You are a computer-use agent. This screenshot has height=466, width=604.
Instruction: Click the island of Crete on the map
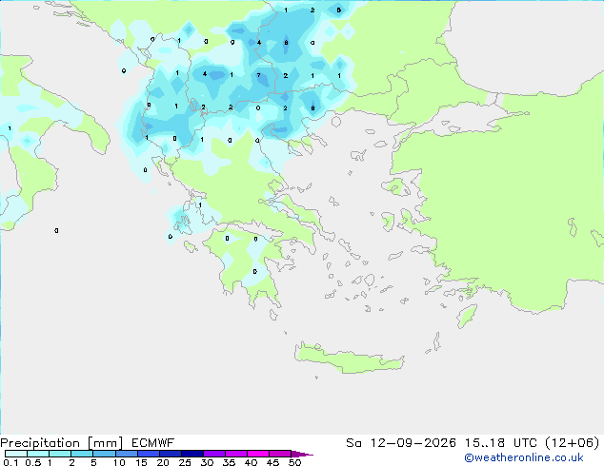click(349, 359)
